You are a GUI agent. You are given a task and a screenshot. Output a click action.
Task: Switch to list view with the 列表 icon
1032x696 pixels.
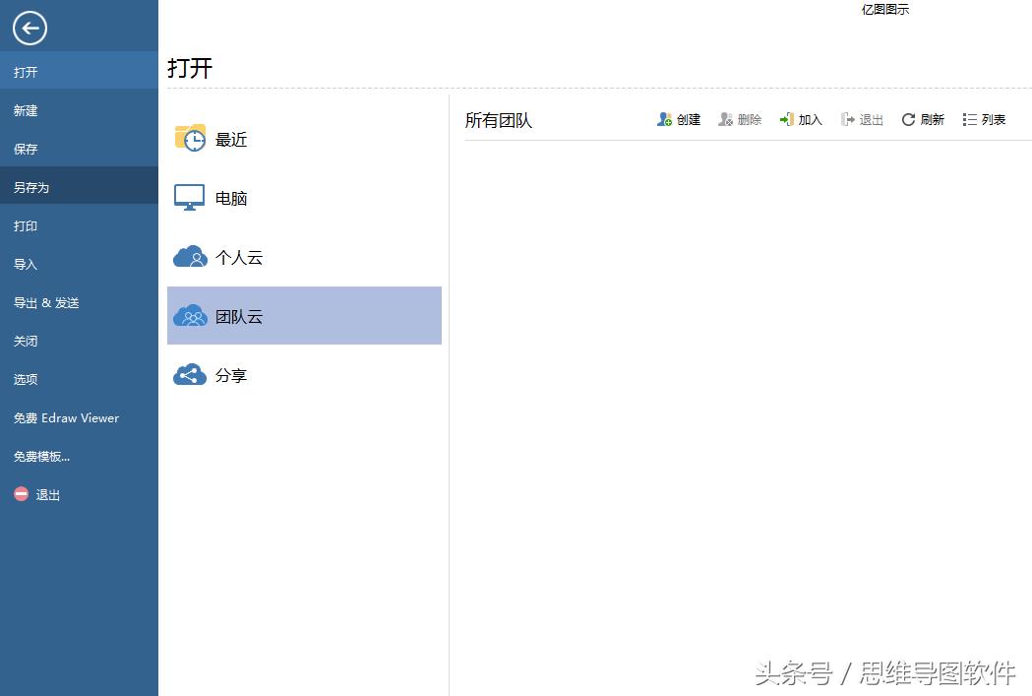click(x=983, y=119)
